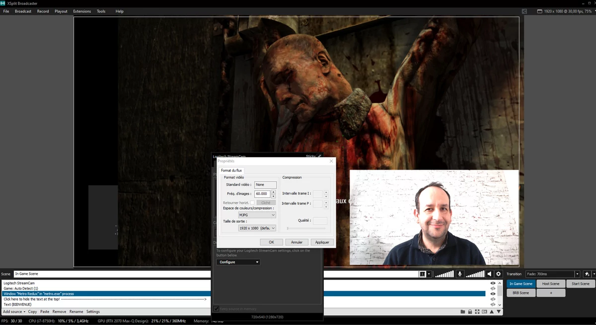Open the Broadcast menu
Viewport: 596px width, 325px height.
(23, 11)
